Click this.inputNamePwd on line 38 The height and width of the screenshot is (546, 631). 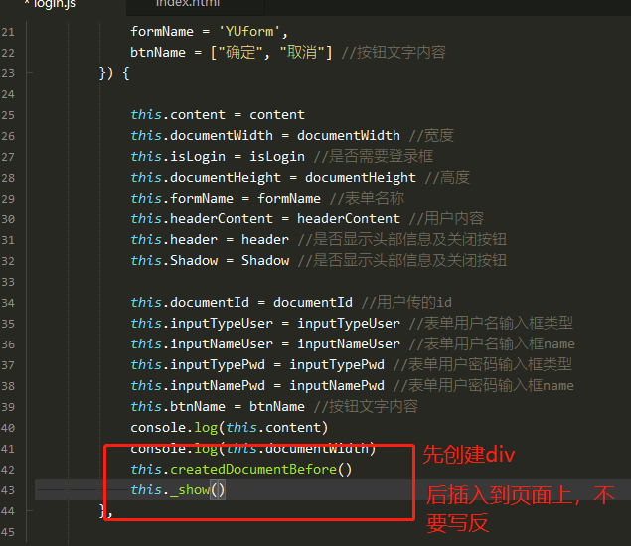pos(198,386)
